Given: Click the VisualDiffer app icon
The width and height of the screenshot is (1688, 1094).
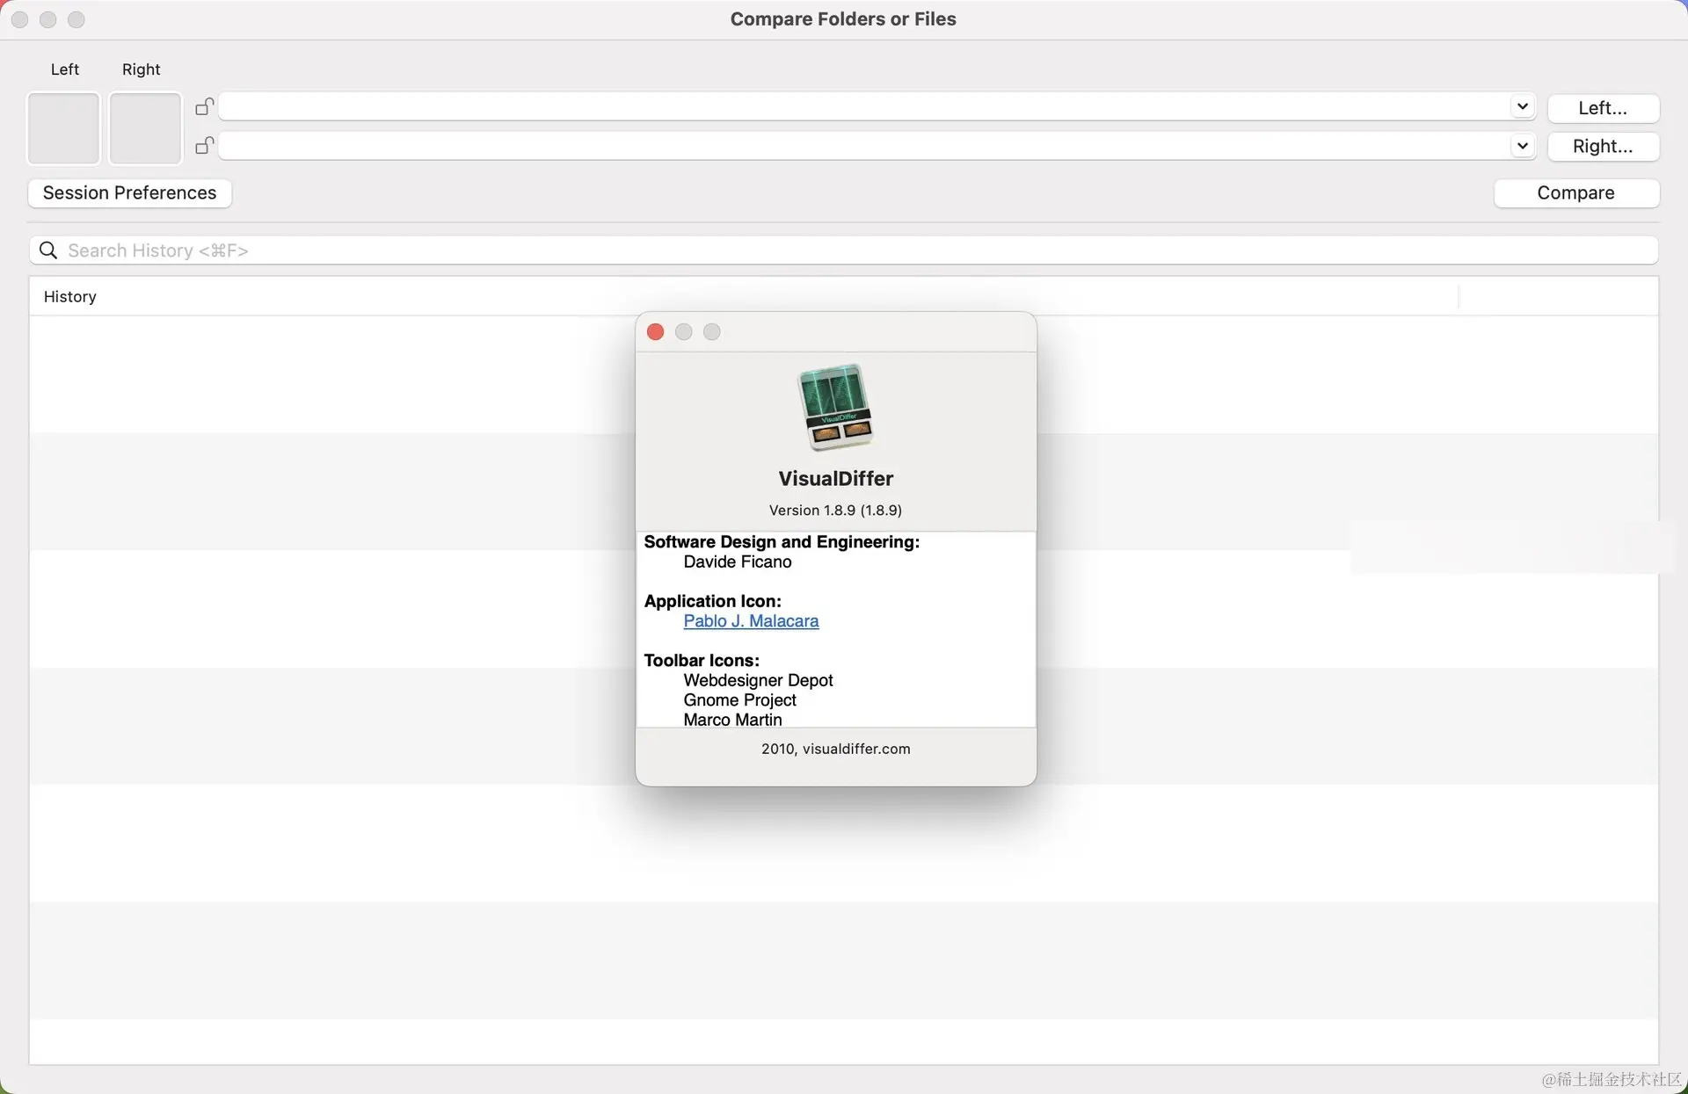Looking at the screenshot, I should pos(834,408).
